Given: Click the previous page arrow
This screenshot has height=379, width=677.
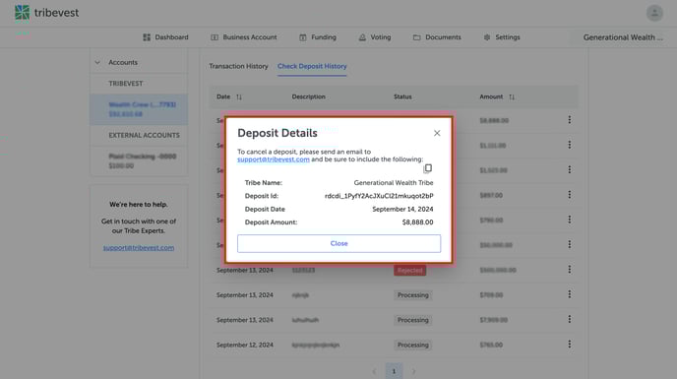Looking at the screenshot, I should point(374,371).
